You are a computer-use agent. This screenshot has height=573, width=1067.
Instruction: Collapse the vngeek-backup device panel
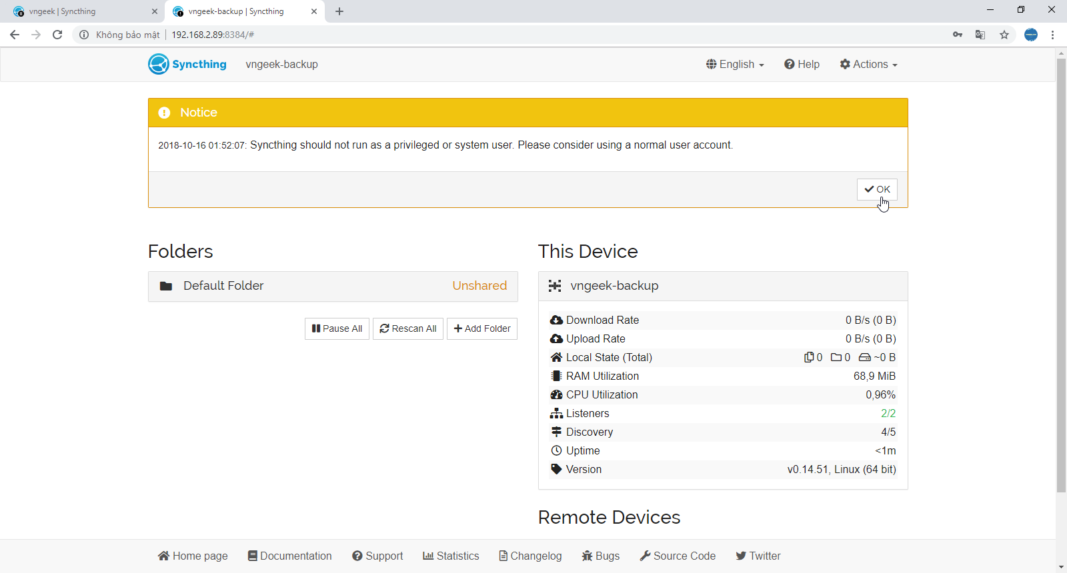pos(723,286)
